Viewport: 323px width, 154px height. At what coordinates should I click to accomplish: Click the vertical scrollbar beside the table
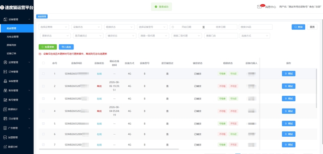point(317,88)
